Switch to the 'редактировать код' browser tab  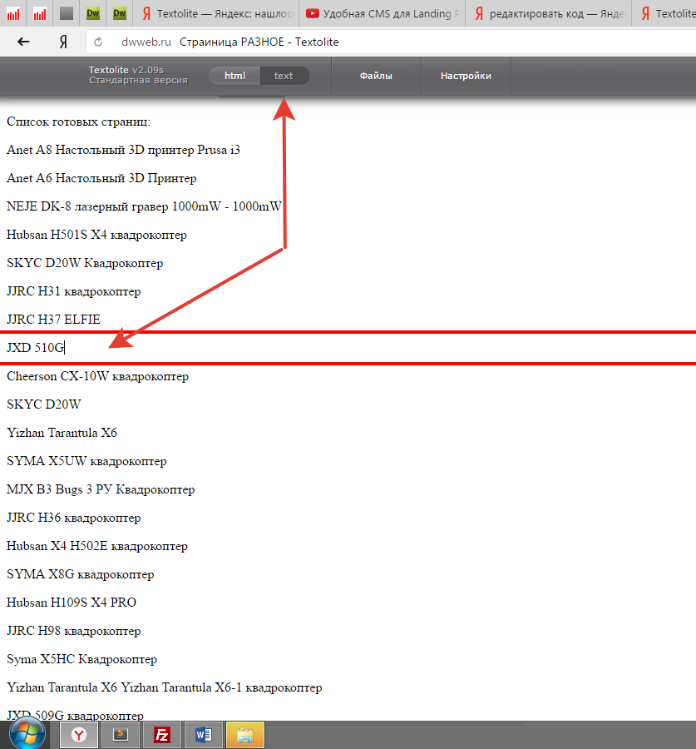(547, 14)
